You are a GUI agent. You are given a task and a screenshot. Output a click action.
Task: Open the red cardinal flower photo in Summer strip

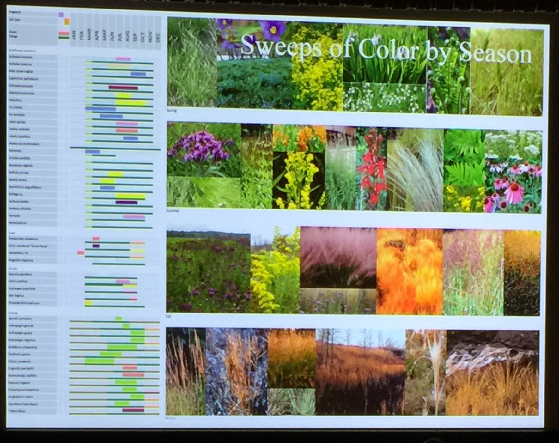coord(372,169)
